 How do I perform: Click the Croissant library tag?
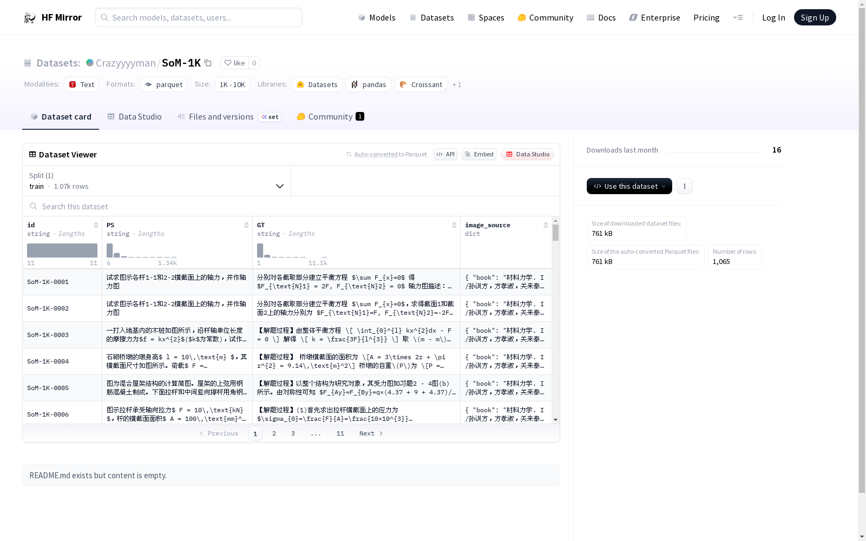[x=421, y=84]
